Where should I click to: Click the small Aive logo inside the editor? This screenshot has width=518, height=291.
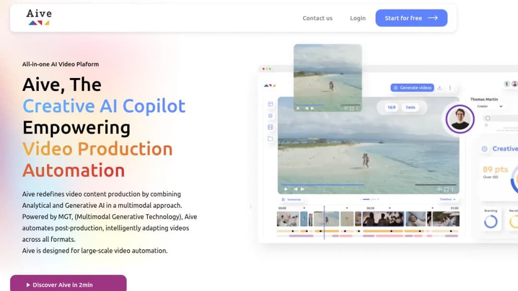270,86
